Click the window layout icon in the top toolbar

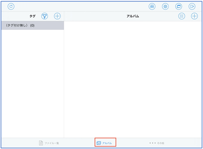178,6
